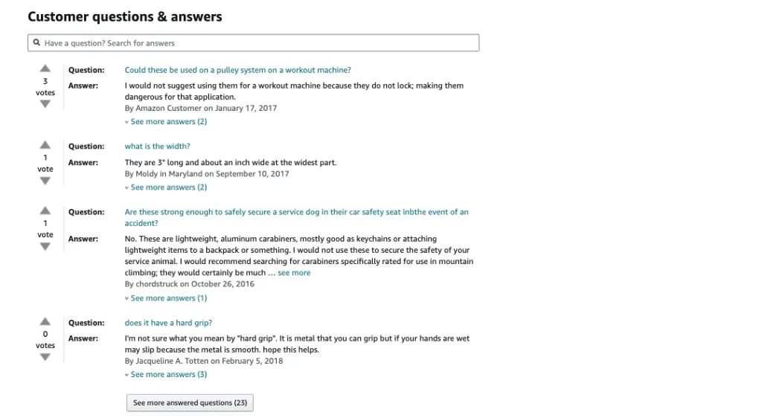Downvote the pulley system workout machine question

pyautogui.click(x=45, y=104)
